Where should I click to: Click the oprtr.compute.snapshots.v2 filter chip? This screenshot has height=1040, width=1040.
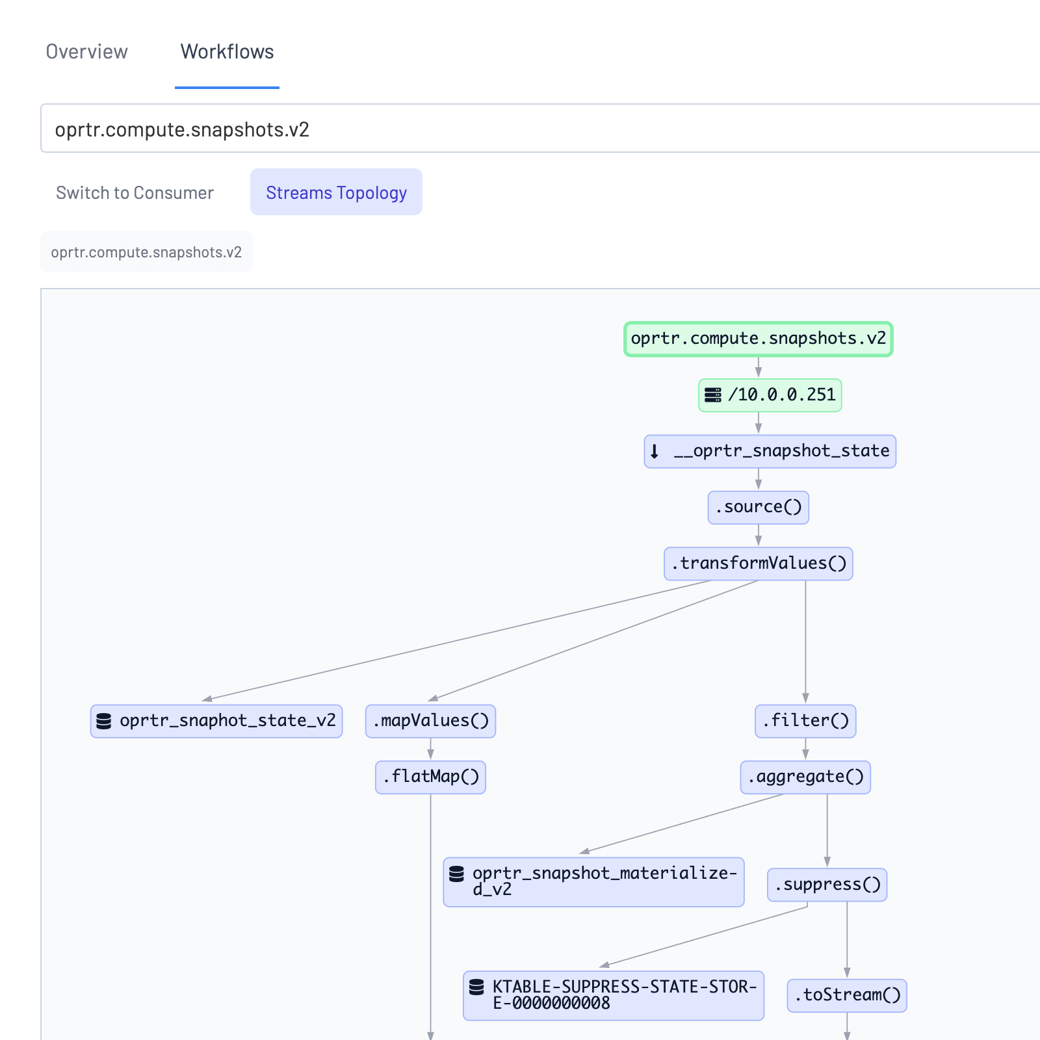146,252
